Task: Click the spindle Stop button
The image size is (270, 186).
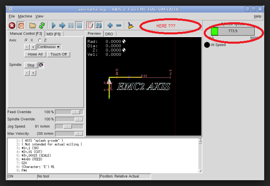Action: point(31,65)
